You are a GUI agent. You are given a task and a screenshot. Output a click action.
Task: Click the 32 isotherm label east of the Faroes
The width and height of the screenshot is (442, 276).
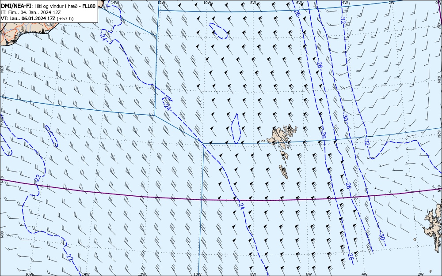click(367, 142)
